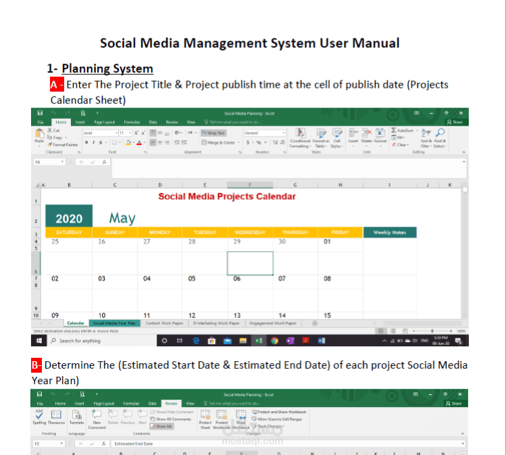The width and height of the screenshot is (506, 455).
Task: Click the Copy button
Action: coord(55,138)
